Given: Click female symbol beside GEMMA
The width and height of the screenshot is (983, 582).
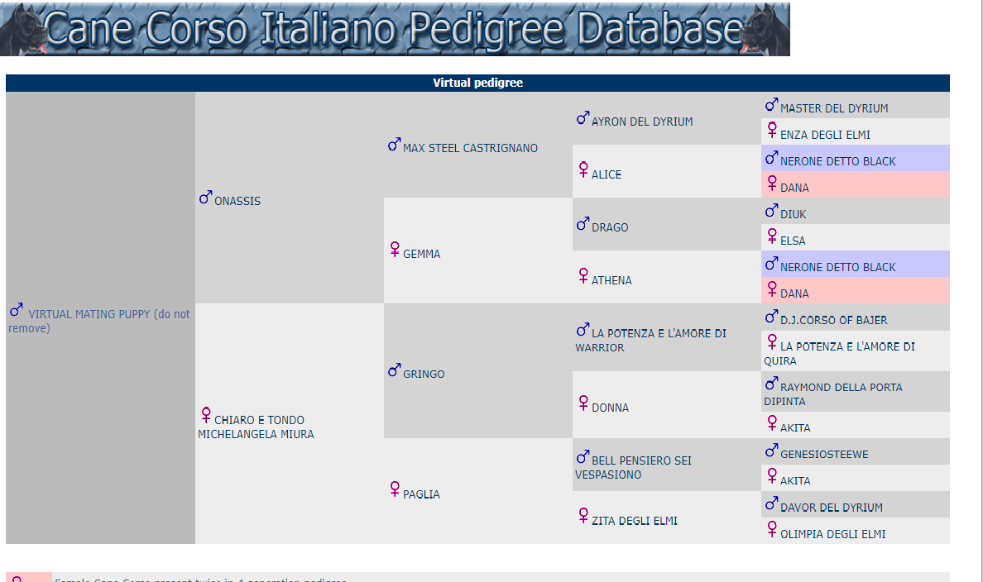Looking at the screenshot, I should click(x=395, y=250).
